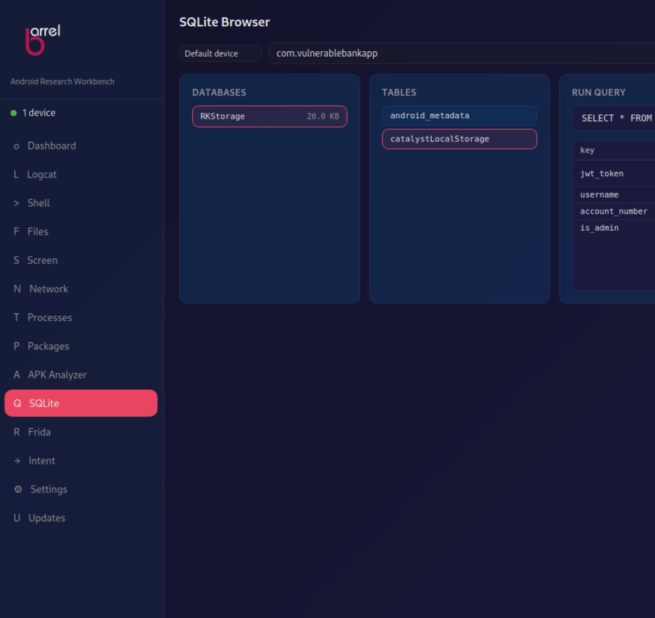The height and width of the screenshot is (618, 655).
Task: Click the Barrel logo
Action: click(43, 39)
